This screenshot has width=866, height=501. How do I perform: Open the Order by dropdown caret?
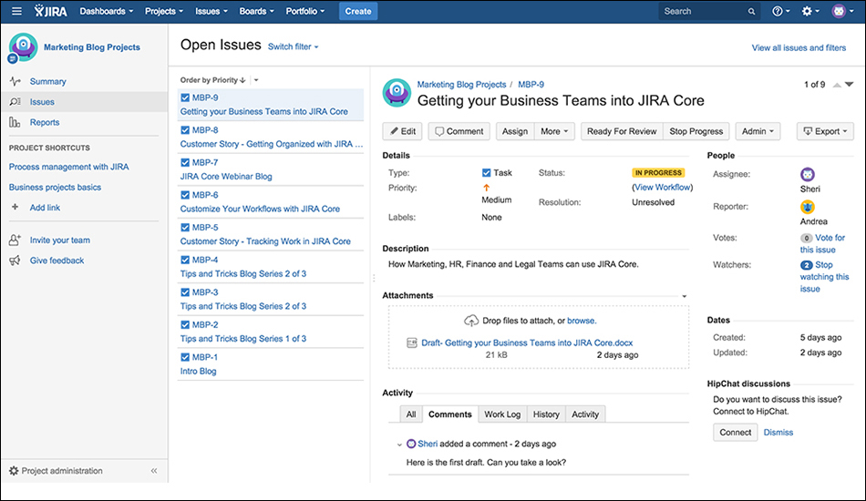(x=256, y=80)
